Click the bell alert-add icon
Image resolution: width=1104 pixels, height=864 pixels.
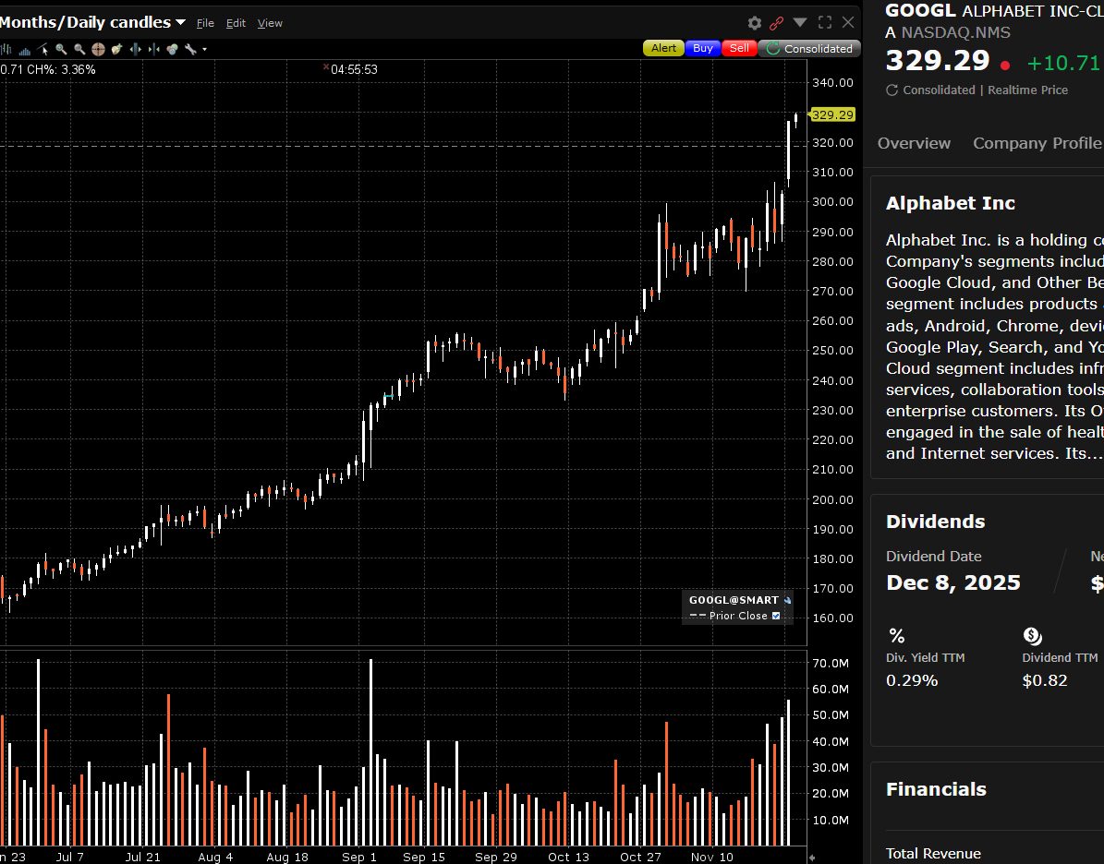point(117,49)
